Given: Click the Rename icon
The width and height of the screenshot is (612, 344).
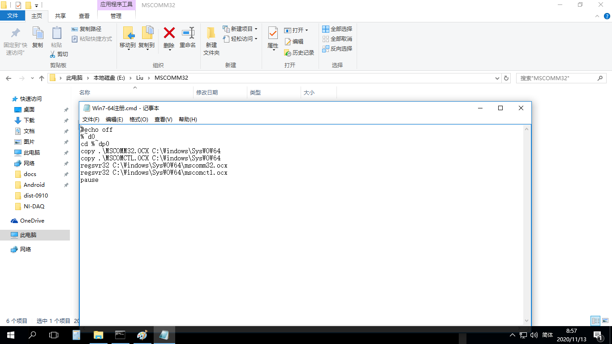Looking at the screenshot, I should coord(188,33).
